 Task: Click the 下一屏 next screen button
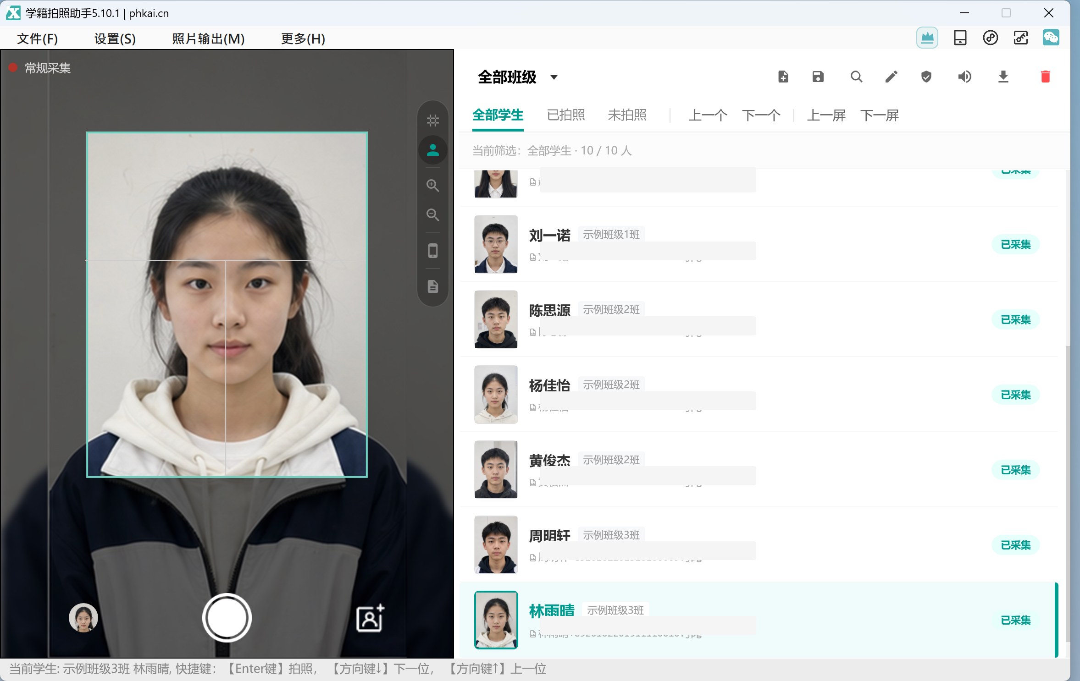point(879,115)
